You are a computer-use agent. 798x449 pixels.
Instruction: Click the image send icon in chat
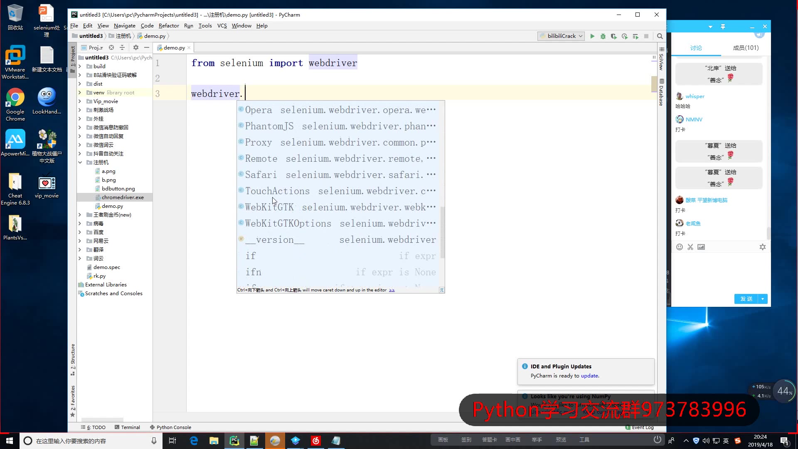click(701, 247)
